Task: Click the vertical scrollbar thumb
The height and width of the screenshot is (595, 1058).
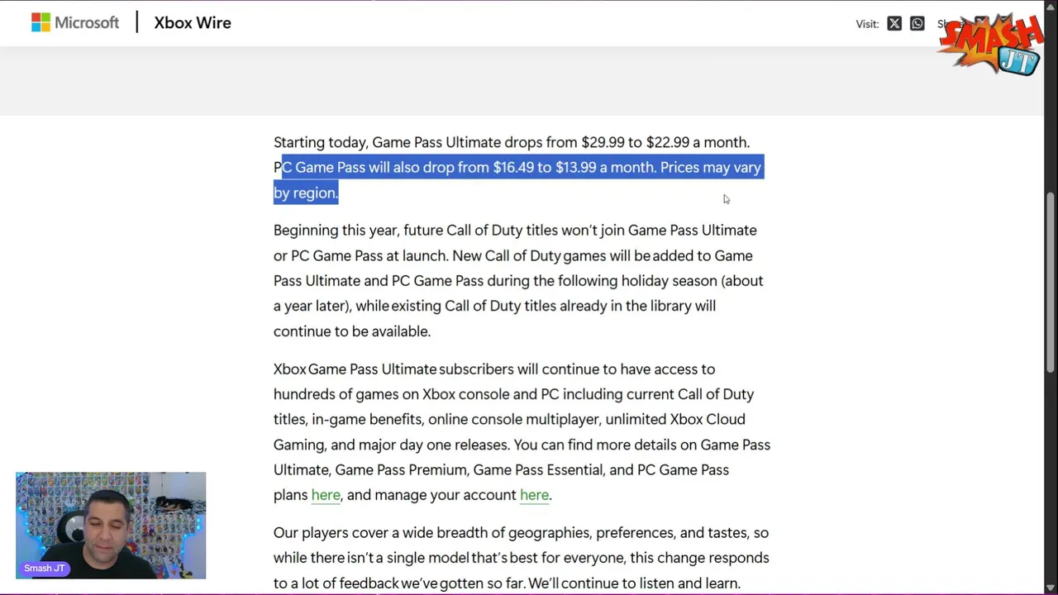Action: click(1051, 281)
